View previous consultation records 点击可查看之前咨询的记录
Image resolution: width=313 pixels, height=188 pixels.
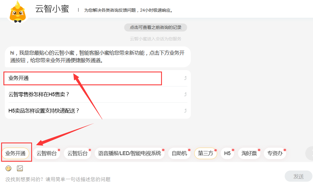click(156, 27)
